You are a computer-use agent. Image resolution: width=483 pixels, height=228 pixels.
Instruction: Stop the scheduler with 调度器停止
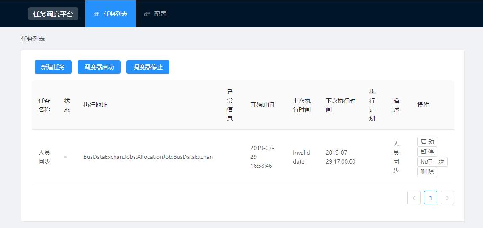[148, 67]
